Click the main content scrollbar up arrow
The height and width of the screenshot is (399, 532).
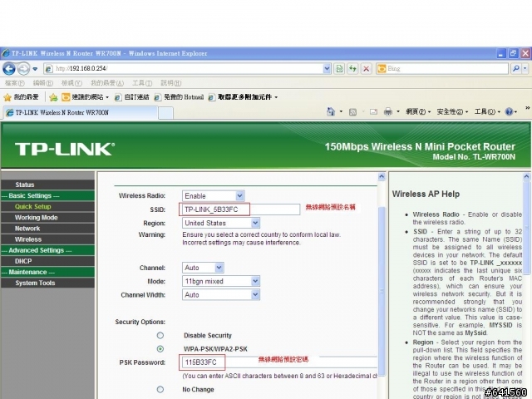click(382, 176)
